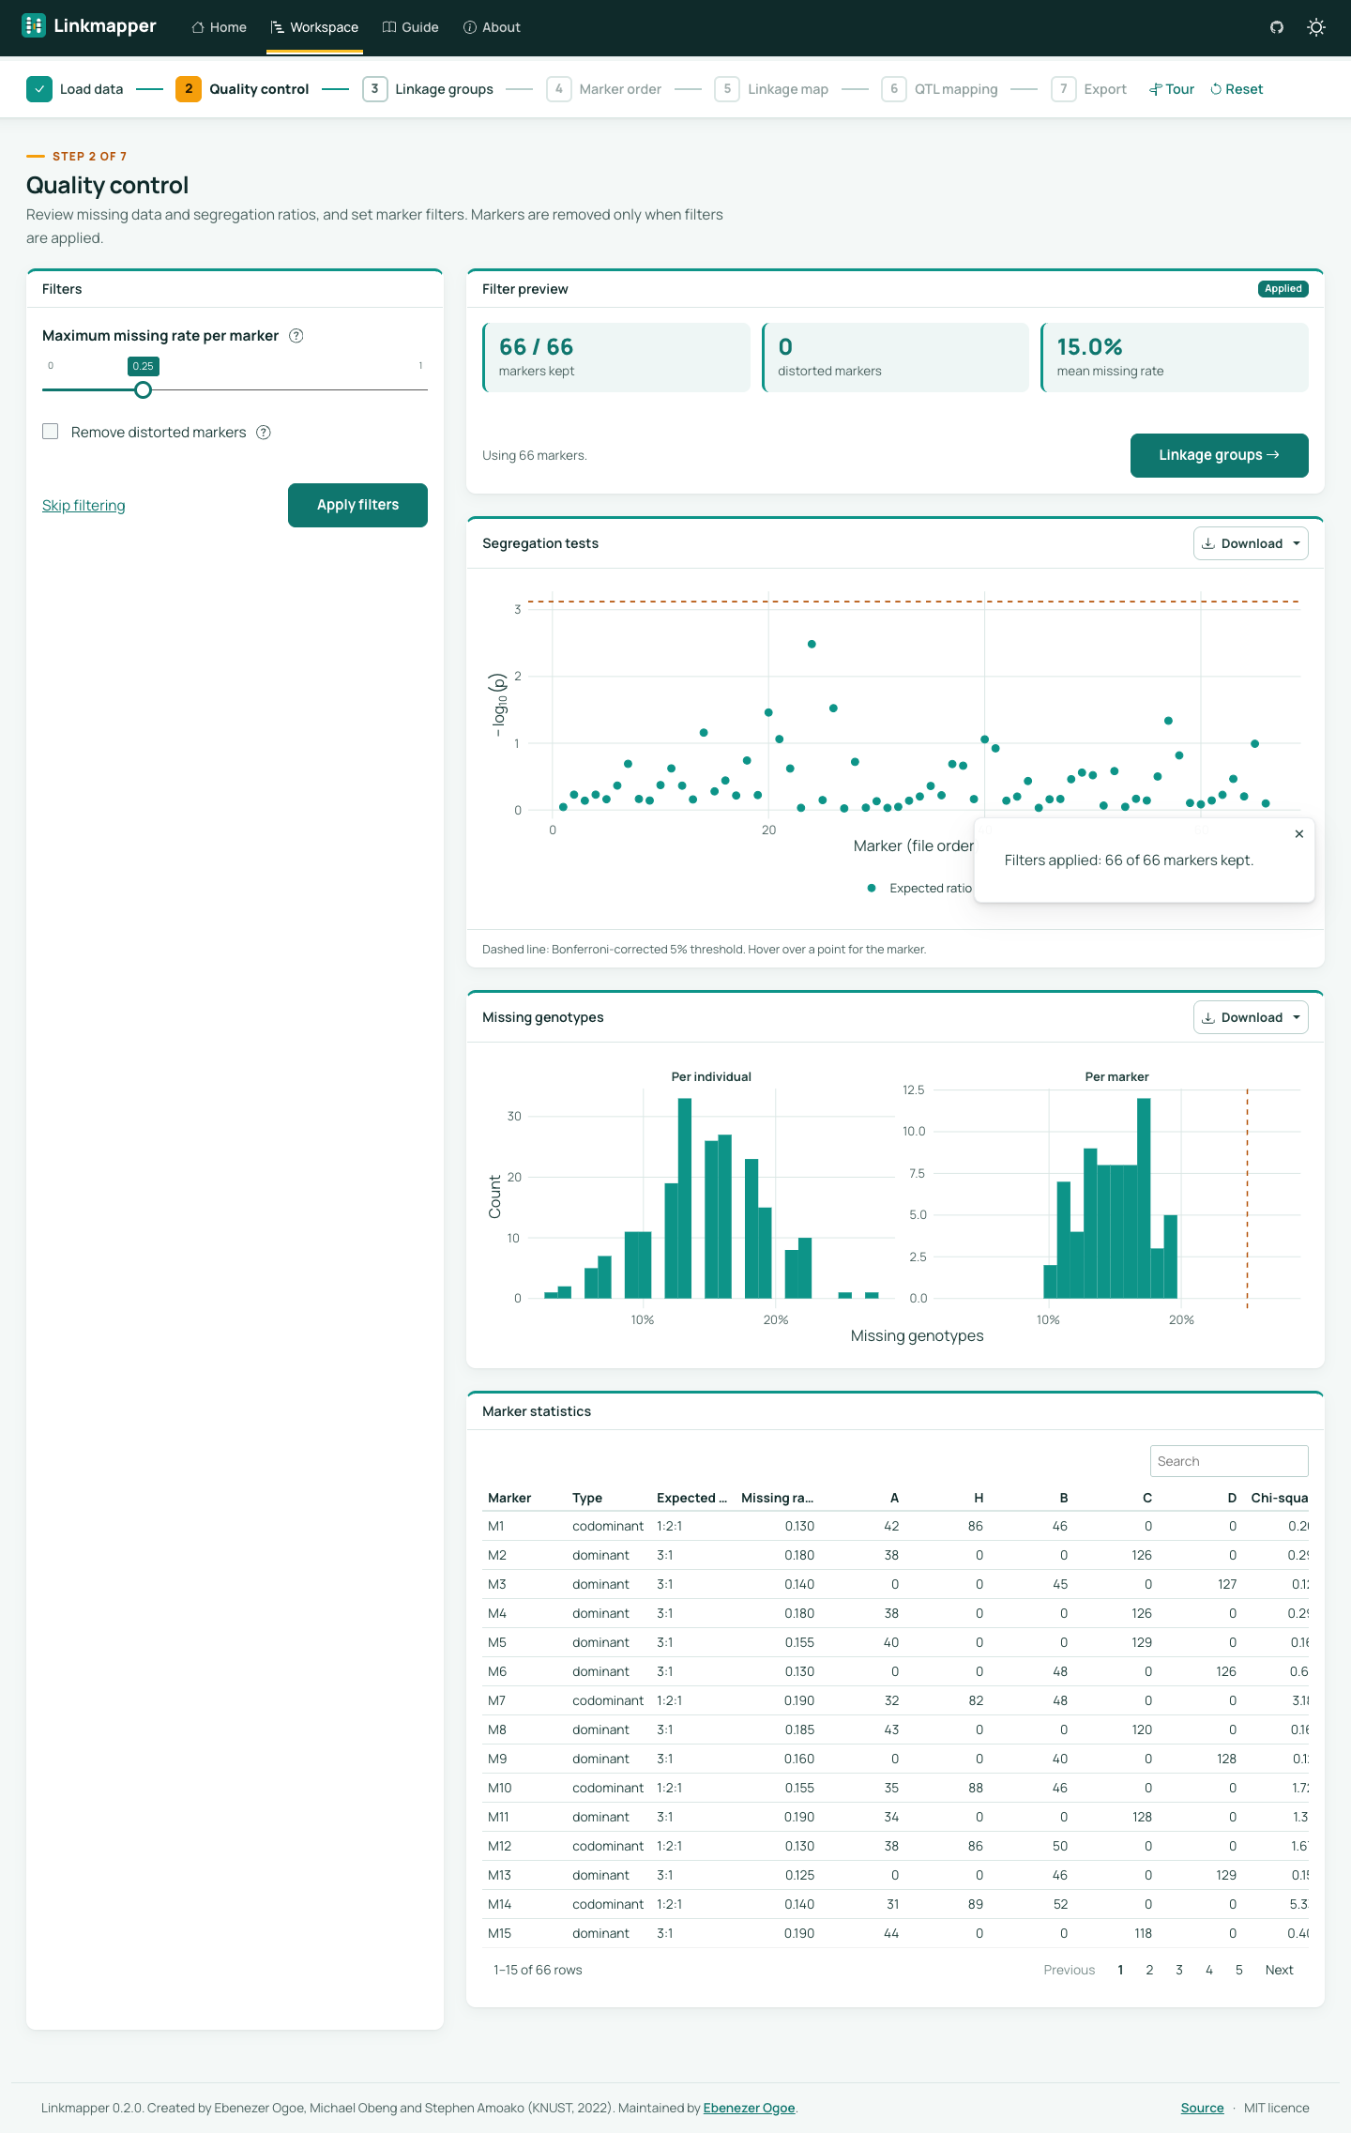Select the Marker order step label
Screen dimensions: 1351x2133
620,89
